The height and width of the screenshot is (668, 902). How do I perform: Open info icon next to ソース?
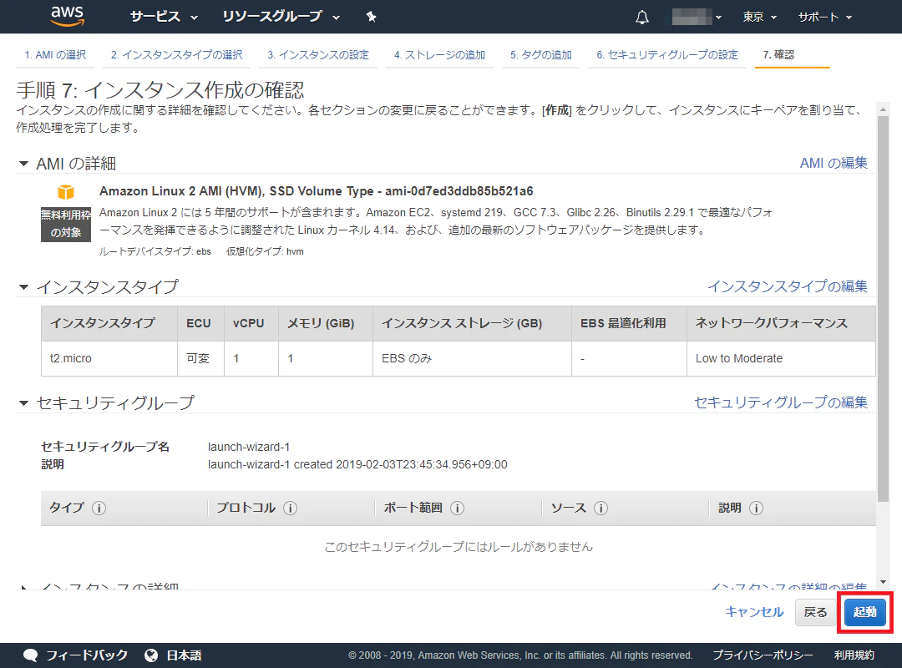(x=600, y=508)
